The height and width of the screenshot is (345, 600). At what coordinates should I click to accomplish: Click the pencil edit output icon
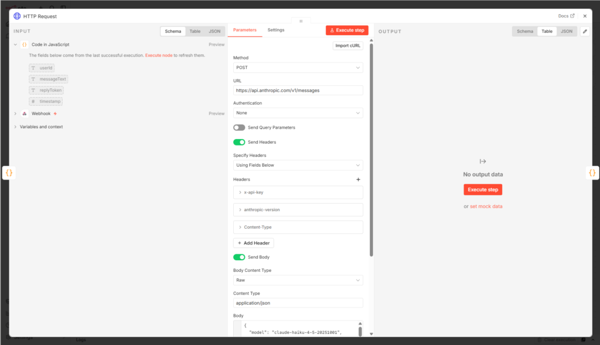click(584, 32)
